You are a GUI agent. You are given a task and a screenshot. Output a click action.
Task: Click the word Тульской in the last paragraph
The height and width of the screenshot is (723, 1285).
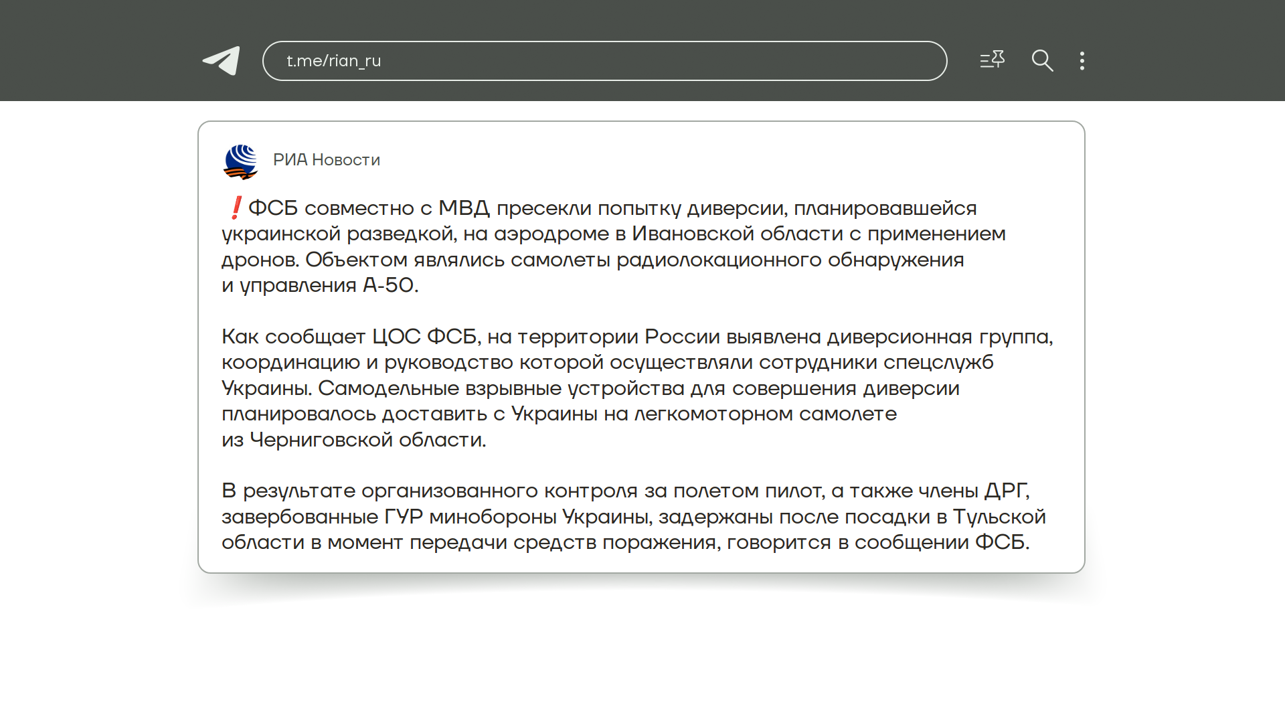(999, 517)
